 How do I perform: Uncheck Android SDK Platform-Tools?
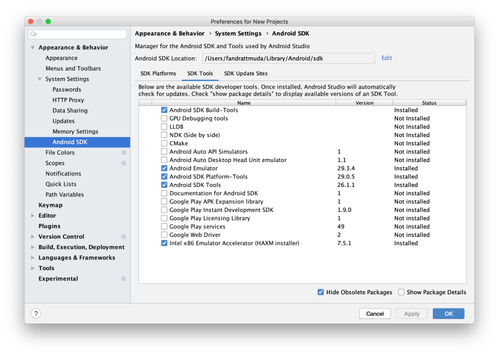coord(164,176)
